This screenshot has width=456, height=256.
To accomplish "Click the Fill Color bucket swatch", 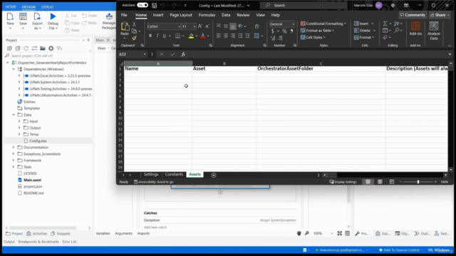I will 191,36.
